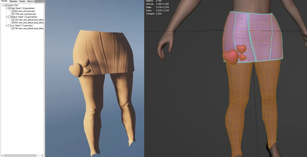This screenshot has height=157, width=307.
Task: Uncheck the 2532417851 root model checkbox
Action: (6, 6)
